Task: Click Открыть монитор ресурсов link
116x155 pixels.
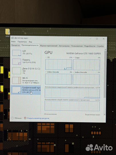Action: [38, 118]
